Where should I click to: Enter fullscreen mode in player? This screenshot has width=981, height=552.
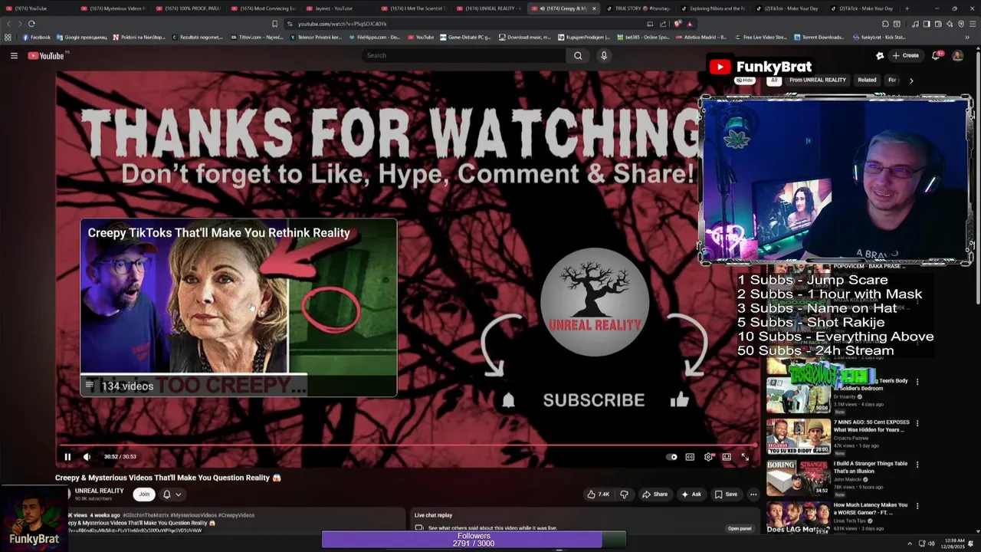coord(745,457)
